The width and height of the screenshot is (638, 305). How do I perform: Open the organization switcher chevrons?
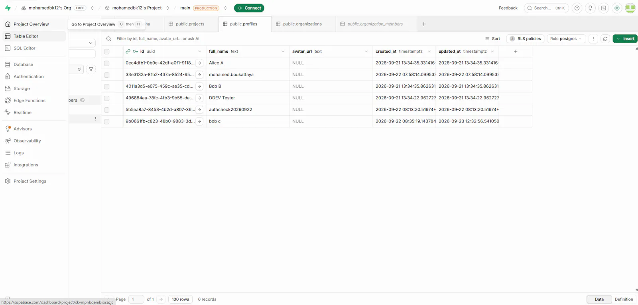point(92,8)
